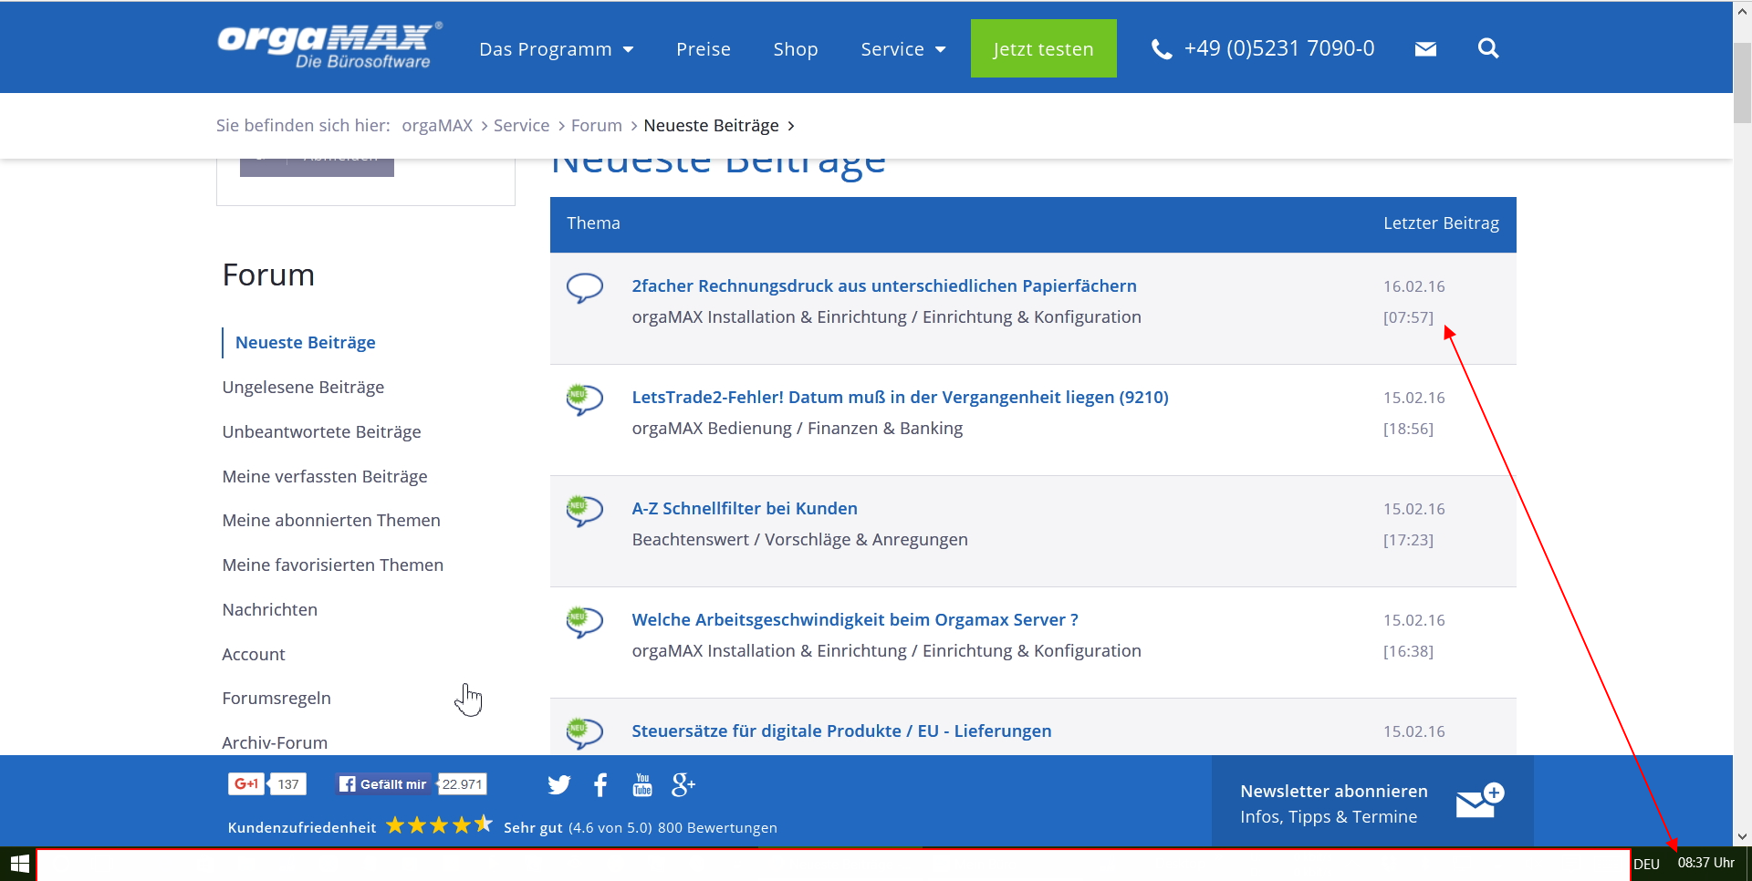Viewport: 1752px width, 881px height.
Task: Open the orgaMAX logo homepage
Action: click(330, 46)
